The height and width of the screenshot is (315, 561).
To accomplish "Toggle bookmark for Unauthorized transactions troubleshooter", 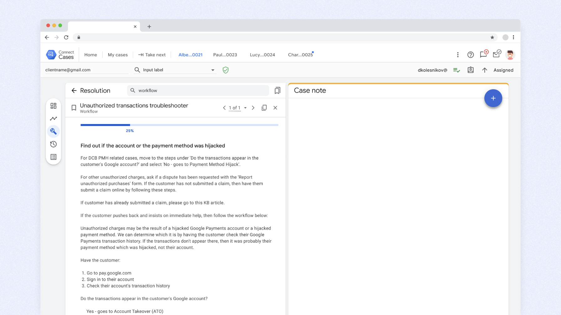I will [74, 108].
